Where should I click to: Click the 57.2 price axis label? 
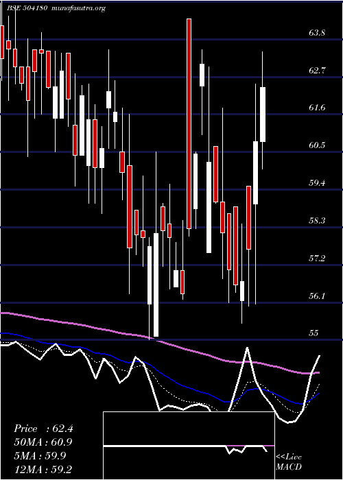pyautogui.click(x=317, y=259)
